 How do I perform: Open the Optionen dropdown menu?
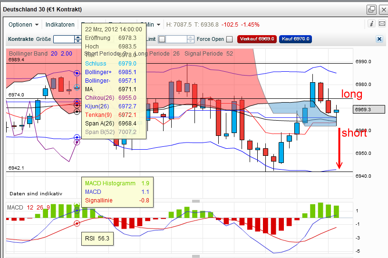click(x=23, y=25)
